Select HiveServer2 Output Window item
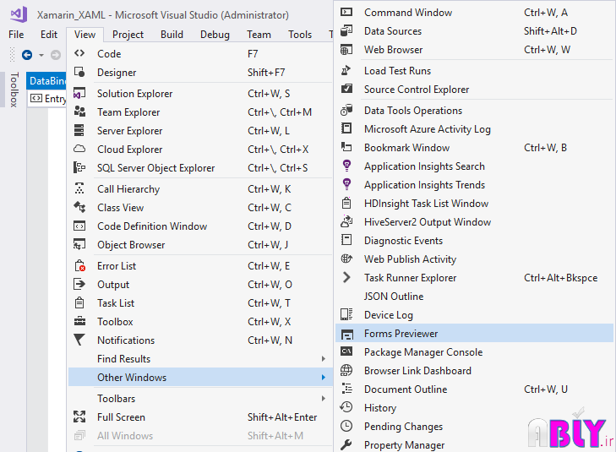 [474, 222]
